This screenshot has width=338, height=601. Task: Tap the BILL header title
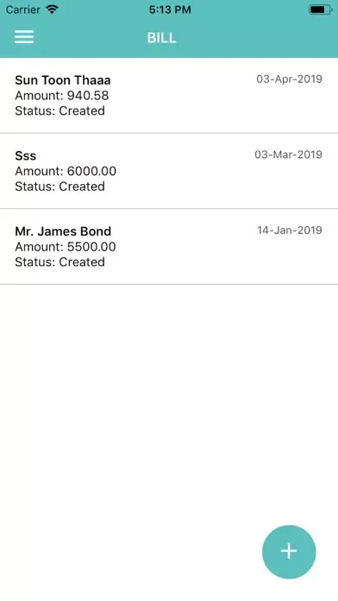tap(161, 38)
